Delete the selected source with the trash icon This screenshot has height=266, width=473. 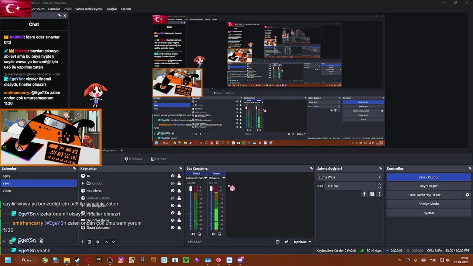(89, 242)
